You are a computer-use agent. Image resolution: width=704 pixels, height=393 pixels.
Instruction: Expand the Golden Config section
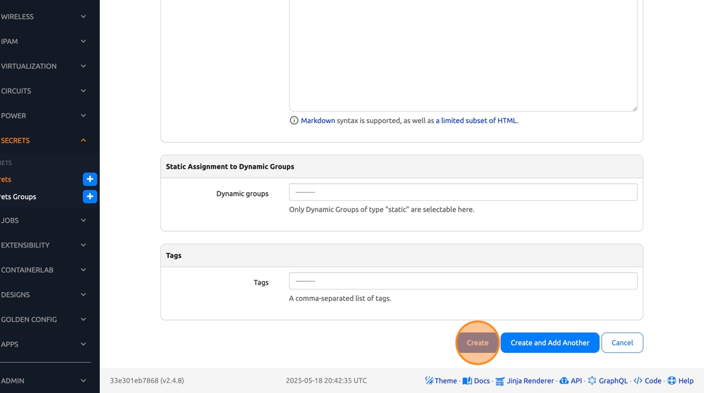[44, 320]
